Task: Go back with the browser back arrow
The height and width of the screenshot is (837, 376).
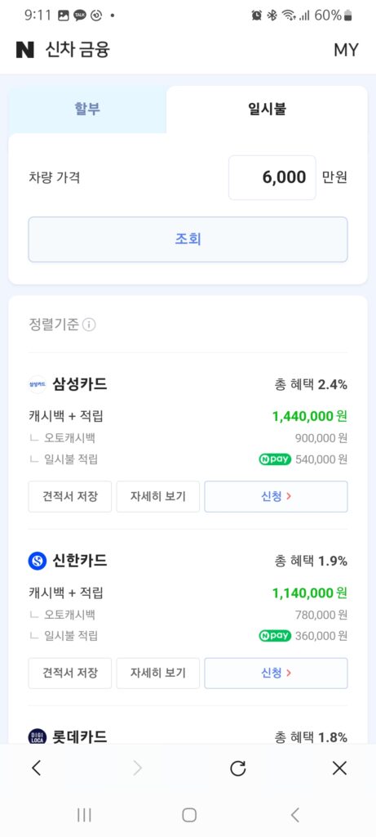Action: [36, 768]
